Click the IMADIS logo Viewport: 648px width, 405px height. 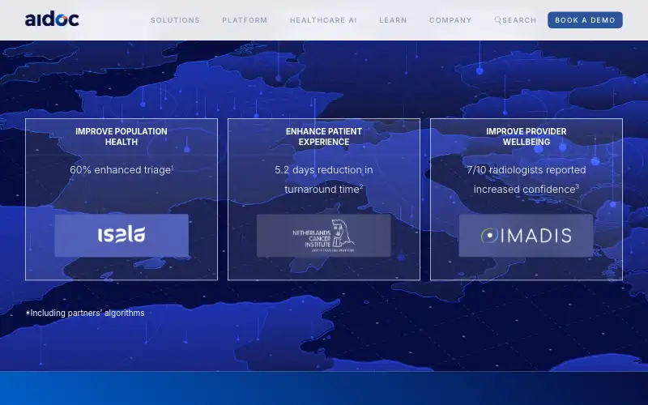pyautogui.click(x=526, y=235)
